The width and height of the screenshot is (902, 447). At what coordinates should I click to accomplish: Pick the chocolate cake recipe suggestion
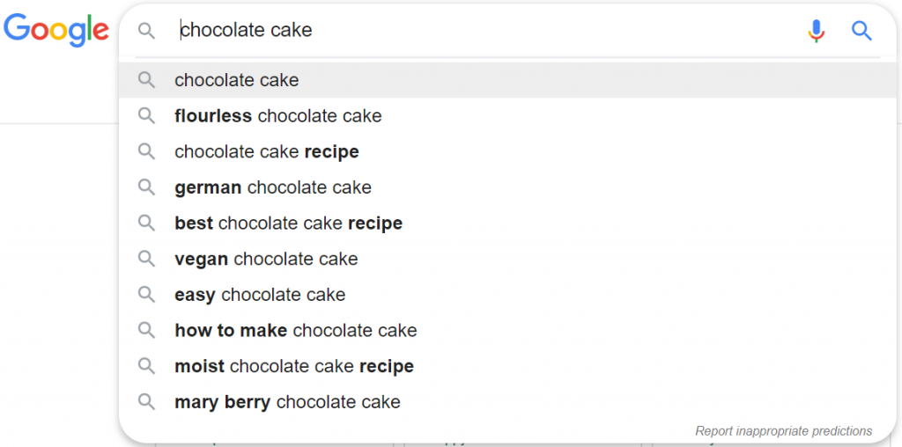point(507,151)
